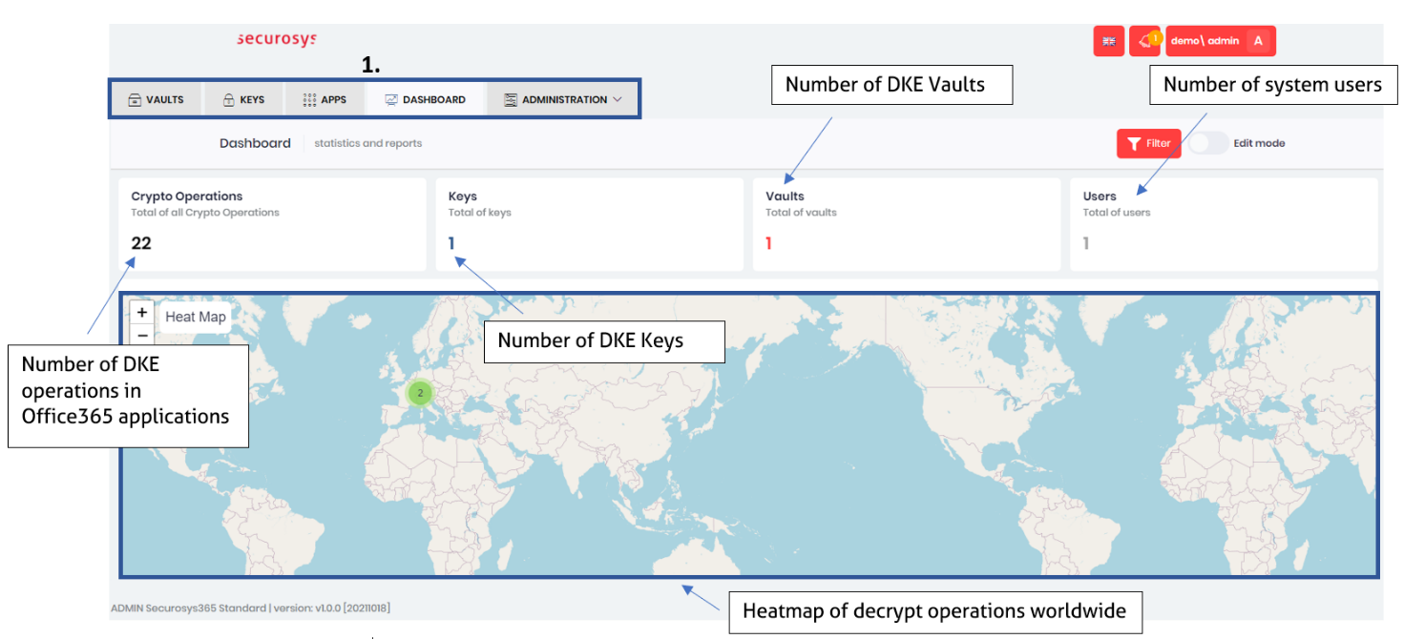The width and height of the screenshot is (1404, 639).
Task: Select the Users total card
Action: click(1223, 224)
